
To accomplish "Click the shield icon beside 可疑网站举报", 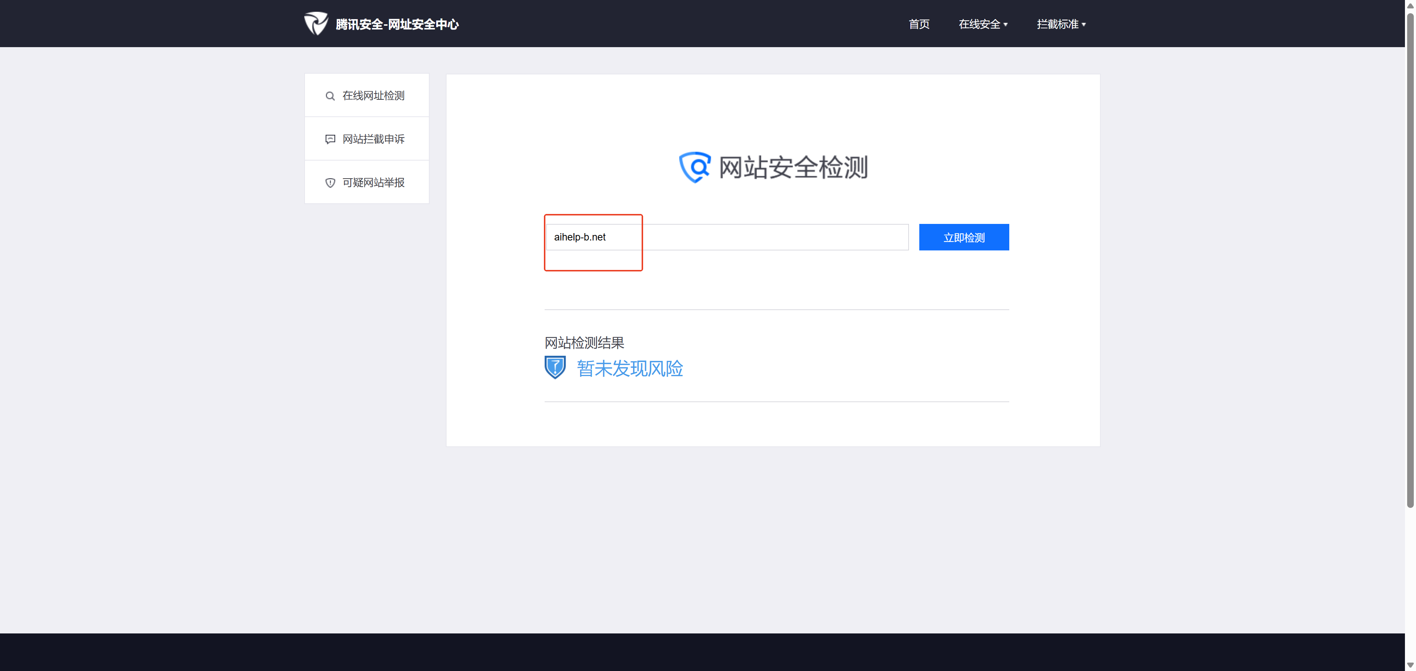I will coord(330,183).
